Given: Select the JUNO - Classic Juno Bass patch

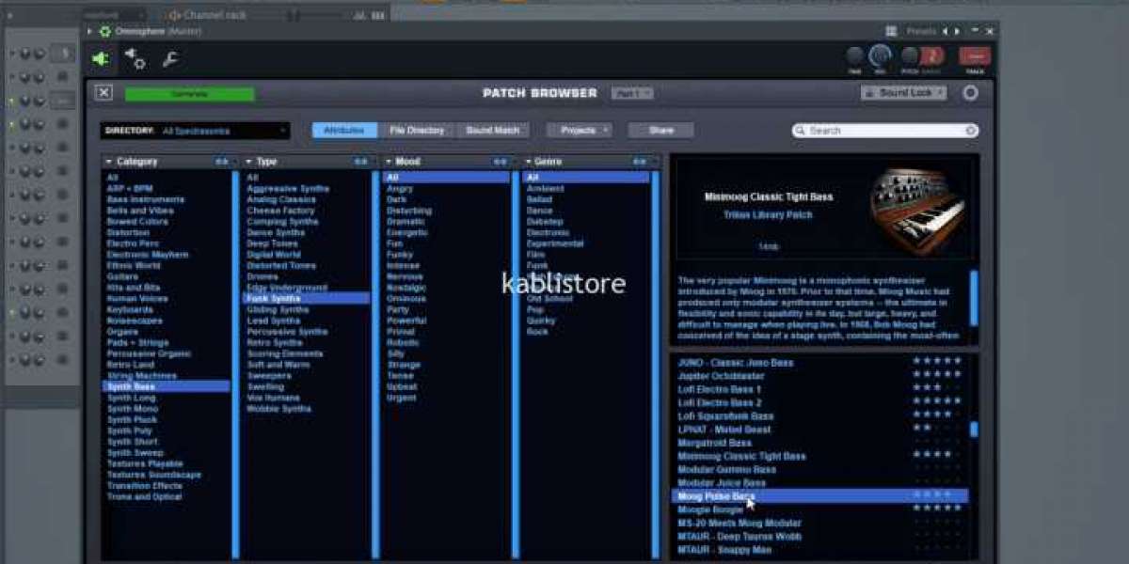Looking at the screenshot, I should pyautogui.click(x=735, y=363).
